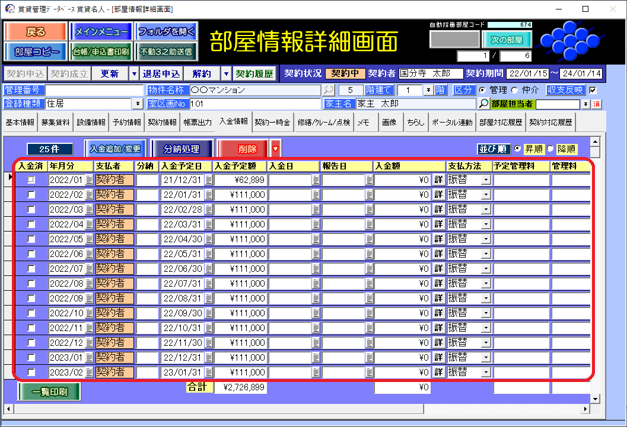Expand the red arrow next to 削除

point(275,149)
